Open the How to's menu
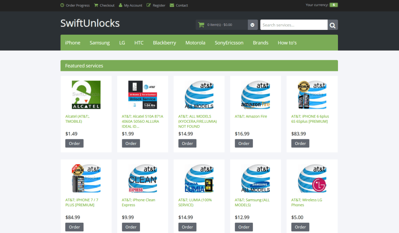 (287, 43)
